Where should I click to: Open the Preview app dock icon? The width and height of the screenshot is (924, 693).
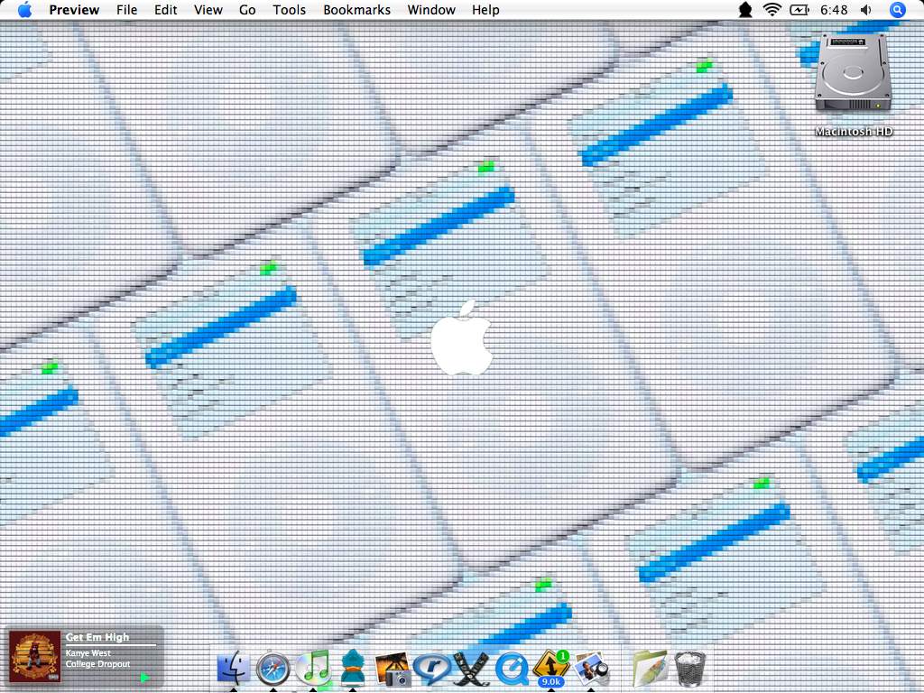(x=591, y=669)
